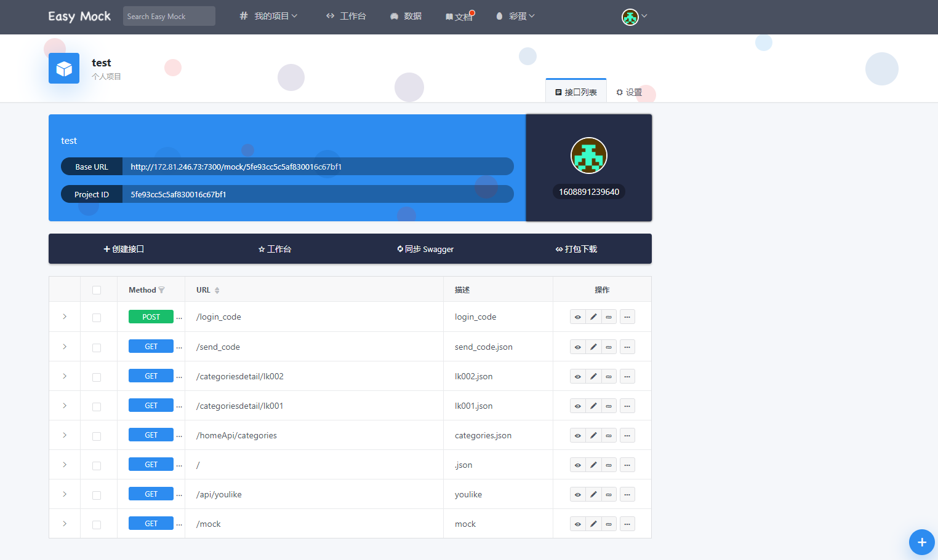Screen dimensions: 938x560
Task: Sort the URL column with arrows
Action: point(217,290)
